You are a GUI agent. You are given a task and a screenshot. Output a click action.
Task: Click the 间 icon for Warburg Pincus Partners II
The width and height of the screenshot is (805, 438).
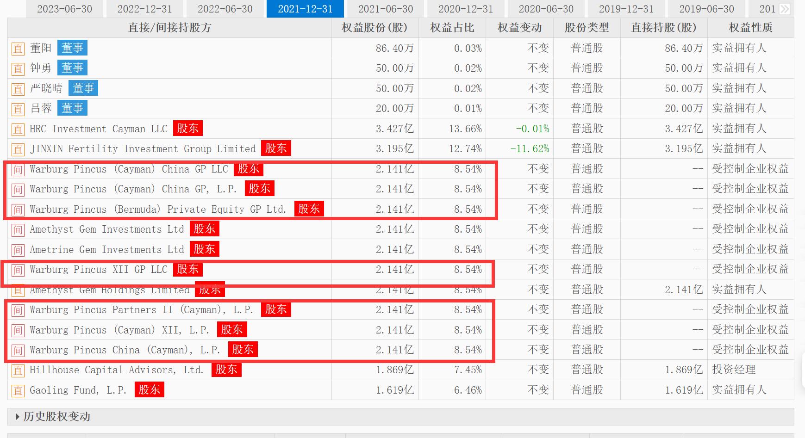(x=18, y=310)
